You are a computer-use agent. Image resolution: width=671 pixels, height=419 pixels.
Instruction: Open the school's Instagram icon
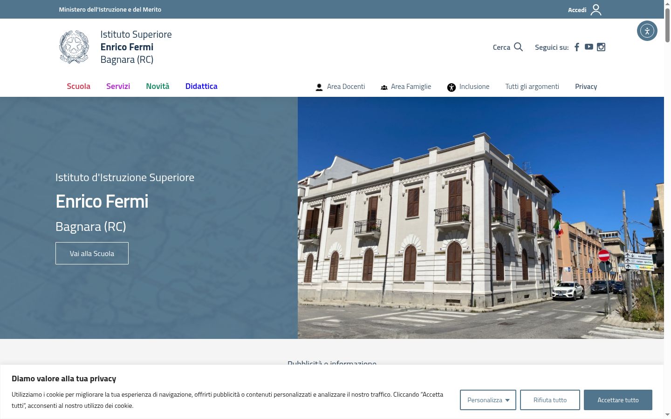point(601,47)
